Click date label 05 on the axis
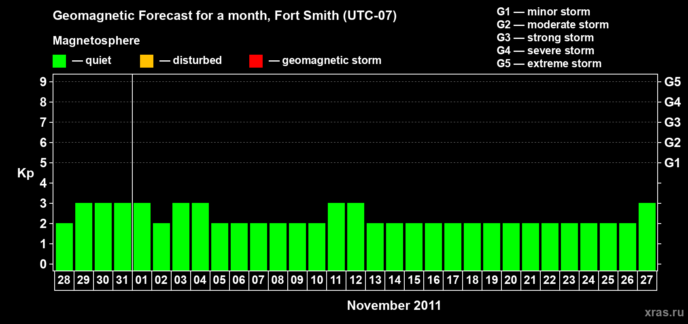The height and width of the screenshot is (324, 688). tap(219, 280)
